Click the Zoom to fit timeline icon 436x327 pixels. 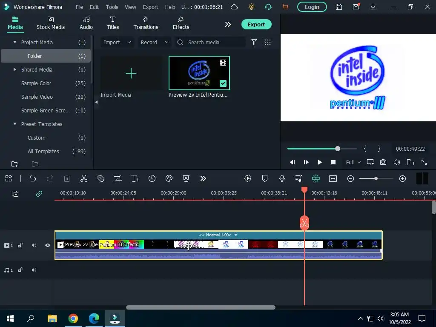point(333,178)
